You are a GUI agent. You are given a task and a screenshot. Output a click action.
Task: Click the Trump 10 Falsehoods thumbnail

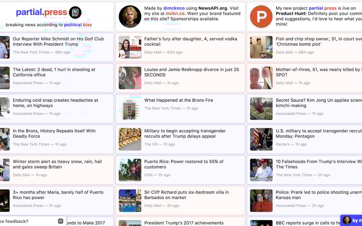261,170
